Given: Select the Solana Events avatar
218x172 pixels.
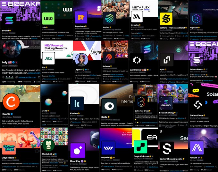Looking at the screenshot, I should 197,60.
